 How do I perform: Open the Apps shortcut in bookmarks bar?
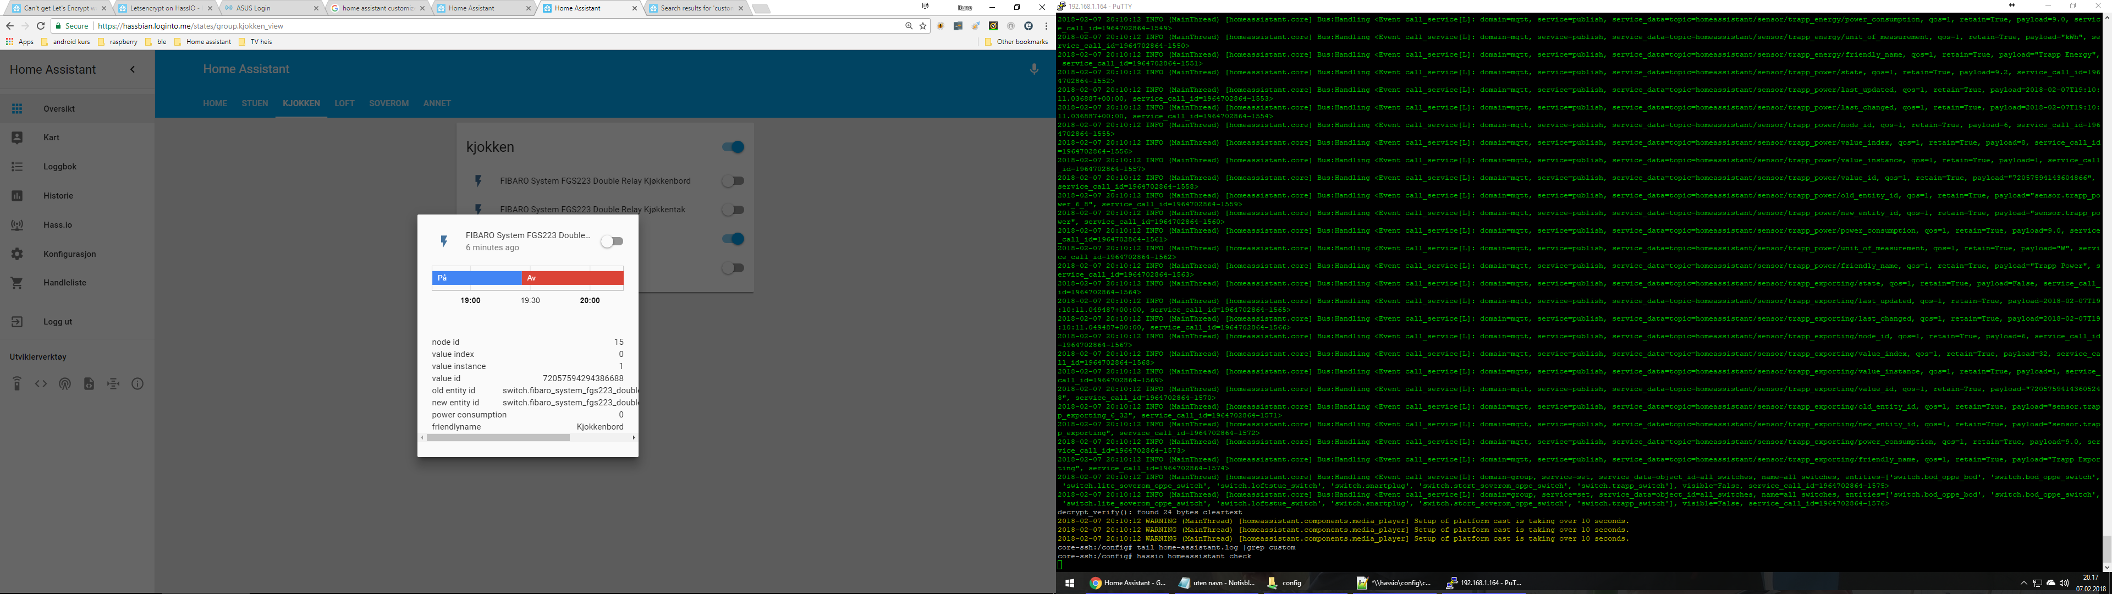20,42
